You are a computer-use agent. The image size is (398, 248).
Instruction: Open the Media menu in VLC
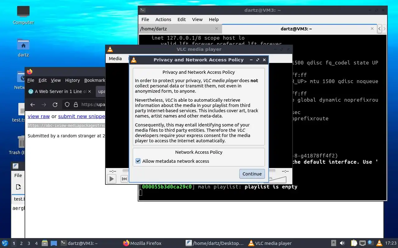coord(115,58)
